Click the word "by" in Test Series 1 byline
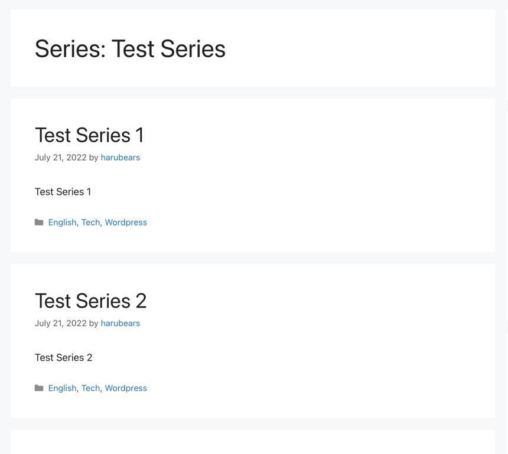Screen dimensions: 508x454 coord(94,158)
